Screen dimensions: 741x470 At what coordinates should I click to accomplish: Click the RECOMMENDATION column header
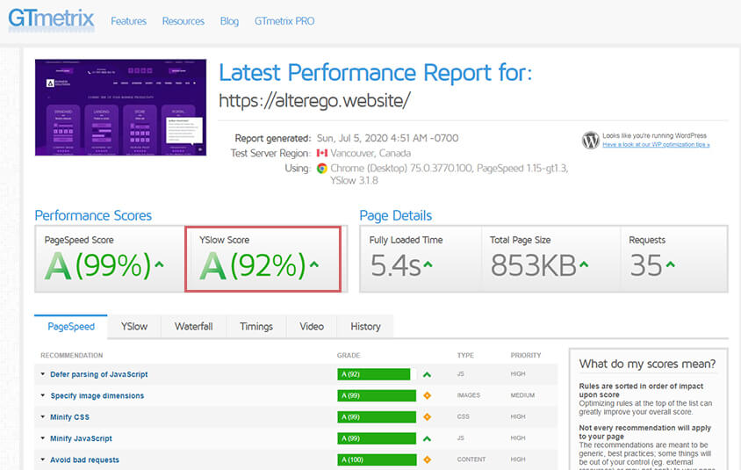pyautogui.click(x=71, y=355)
